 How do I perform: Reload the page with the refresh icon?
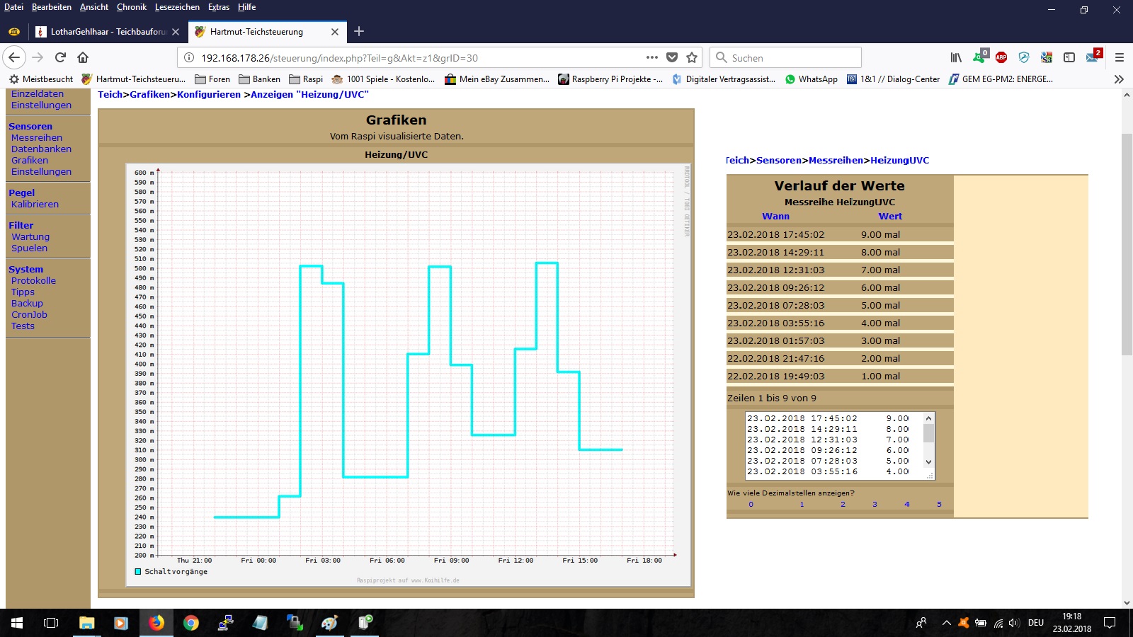click(61, 57)
